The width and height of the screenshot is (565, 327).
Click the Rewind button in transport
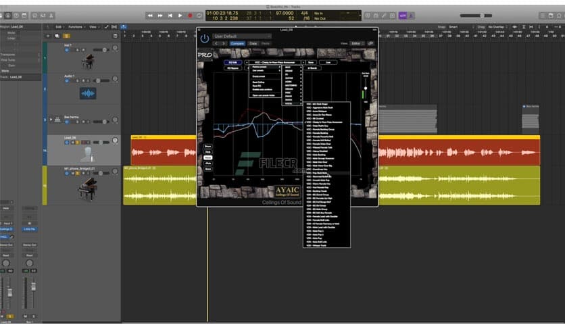pyautogui.click(x=150, y=16)
